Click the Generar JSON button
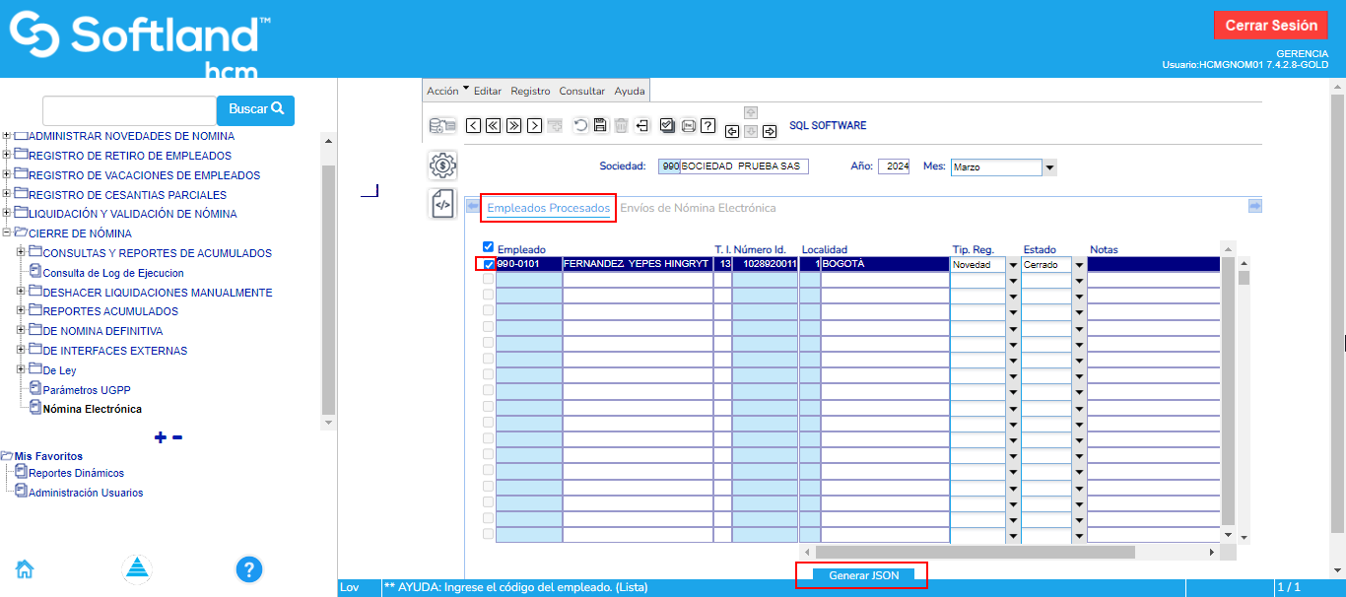The image size is (1346, 597). tap(863, 575)
